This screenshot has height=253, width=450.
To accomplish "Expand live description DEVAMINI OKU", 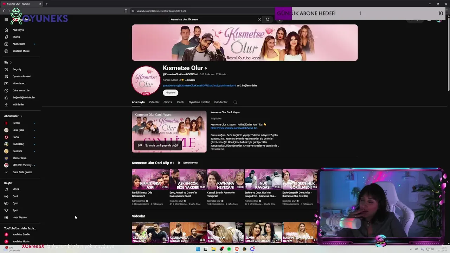I will point(218,149).
